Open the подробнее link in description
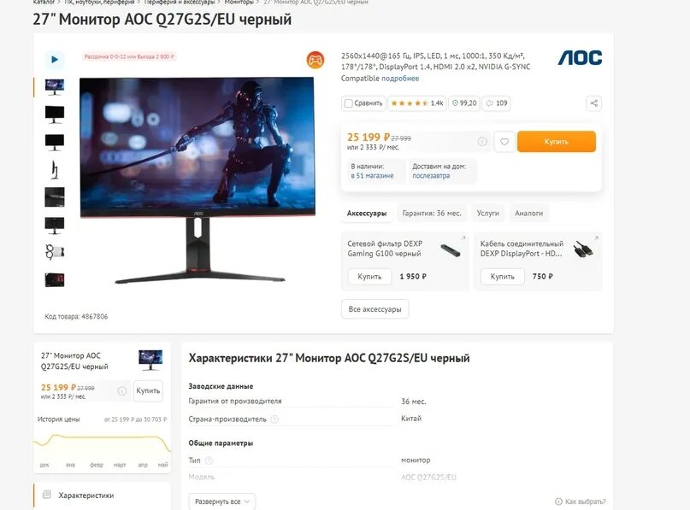 (x=400, y=79)
